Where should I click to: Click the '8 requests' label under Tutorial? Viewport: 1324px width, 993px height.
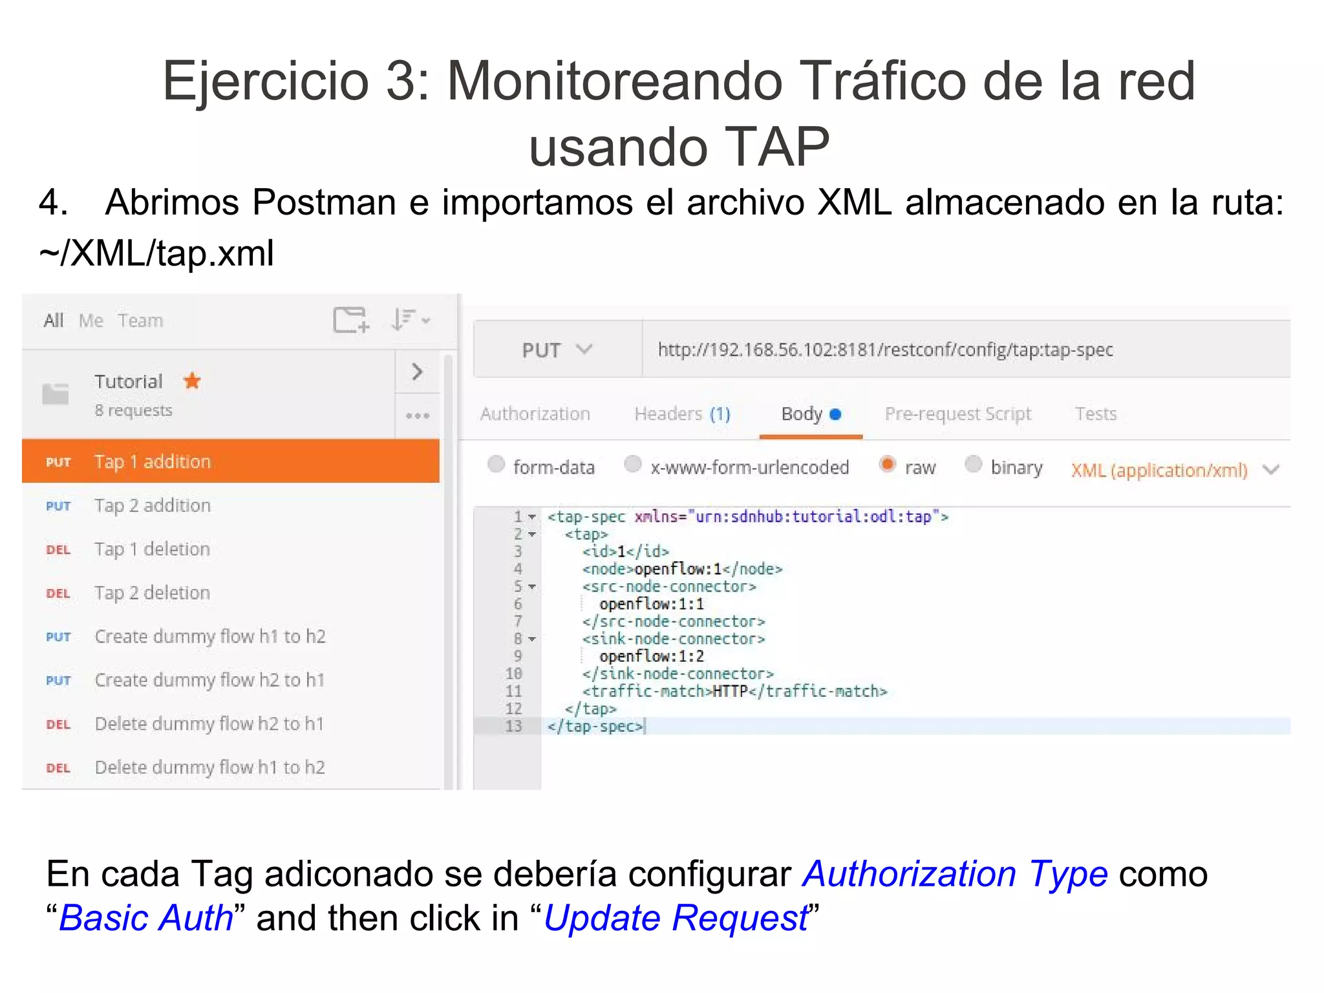click(x=134, y=411)
